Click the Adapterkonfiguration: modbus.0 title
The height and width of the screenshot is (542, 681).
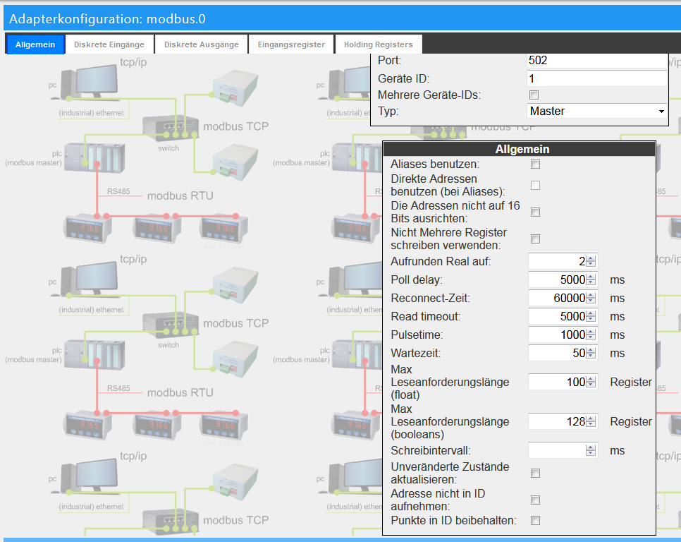[x=107, y=19]
